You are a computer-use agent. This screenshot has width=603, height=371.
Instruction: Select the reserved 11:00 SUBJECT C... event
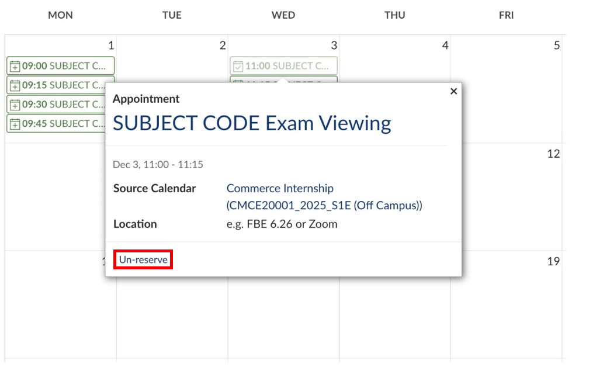click(x=283, y=66)
